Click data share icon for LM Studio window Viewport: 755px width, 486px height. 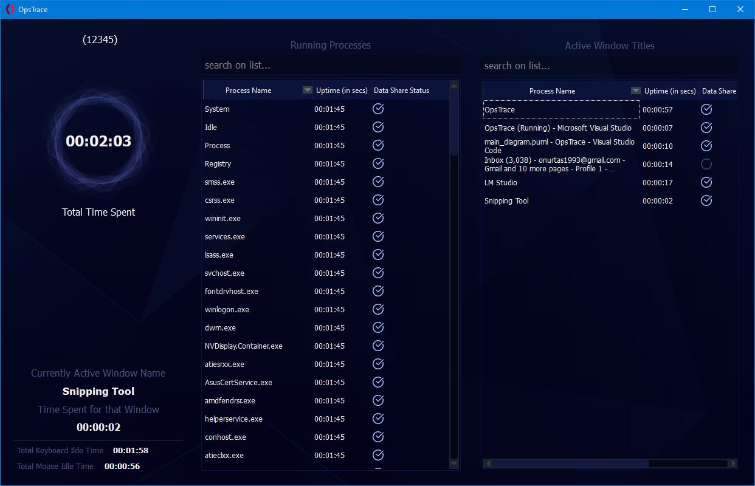coord(706,182)
